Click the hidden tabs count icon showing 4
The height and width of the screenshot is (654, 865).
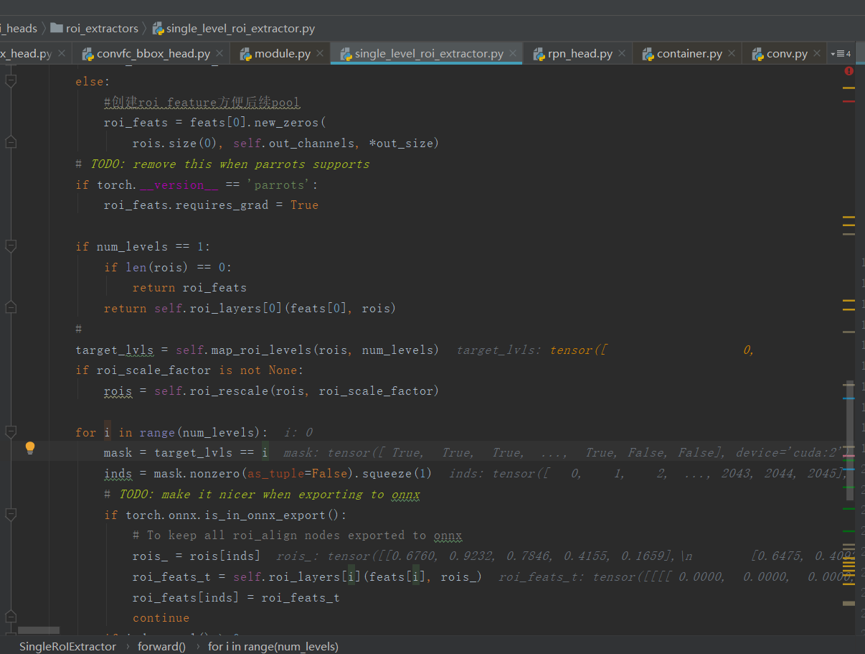tap(845, 53)
